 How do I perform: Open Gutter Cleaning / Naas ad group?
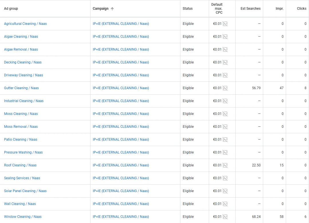(21, 88)
